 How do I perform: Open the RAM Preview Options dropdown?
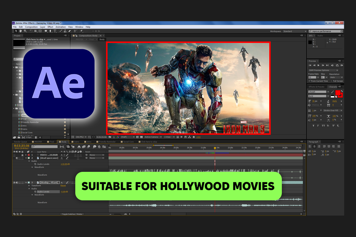pos(323,70)
